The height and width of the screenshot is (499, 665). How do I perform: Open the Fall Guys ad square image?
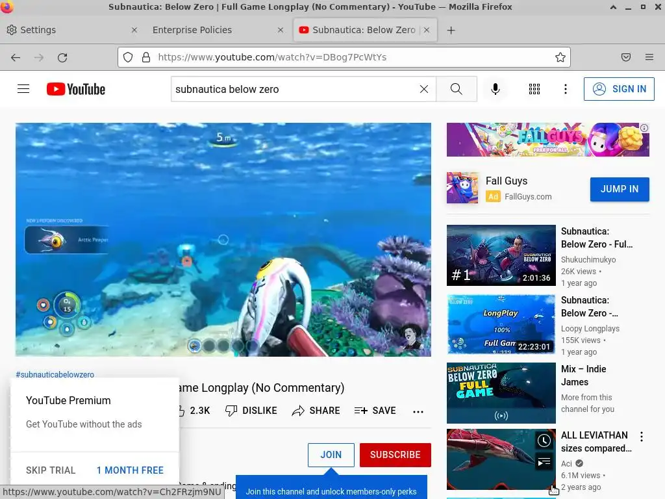(462, 188)
